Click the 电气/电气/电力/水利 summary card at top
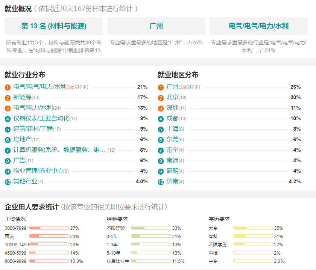The image size is (316, 270). point(258,26)
